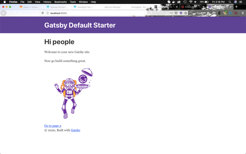Click the Gatsby astronaut image
Image resolution: width=246 pixels, height=154 pixels.
(74, 93)
